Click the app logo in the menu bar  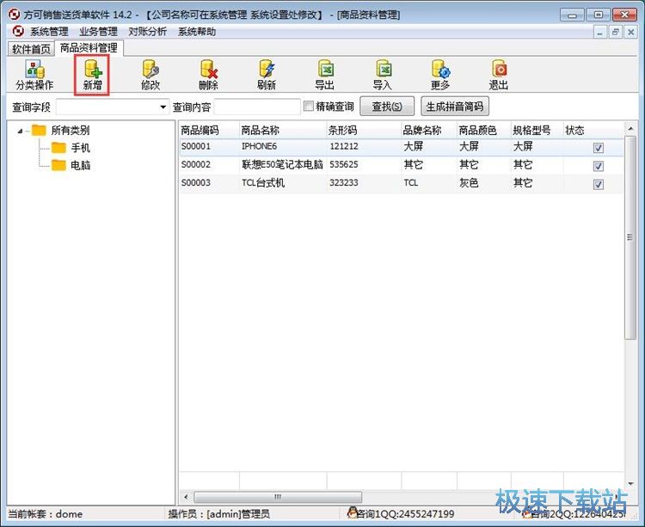pos(18,31)
